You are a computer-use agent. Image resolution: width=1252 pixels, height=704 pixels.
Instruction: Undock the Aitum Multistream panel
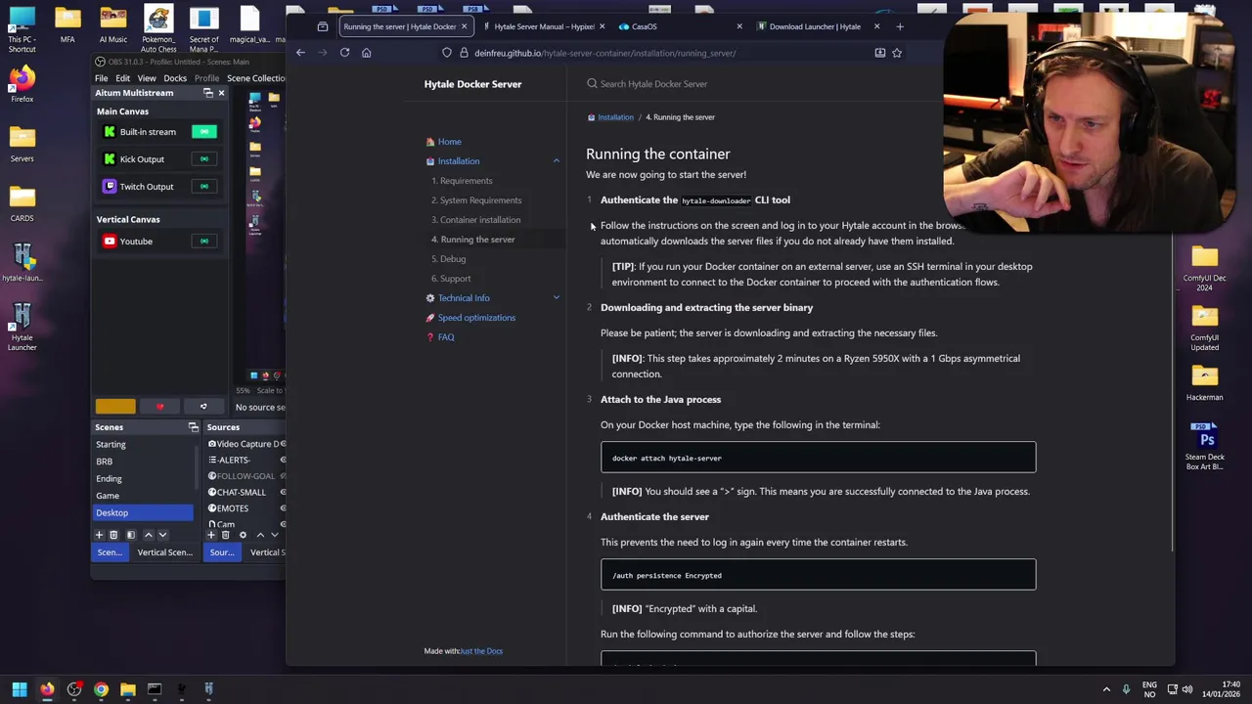[x=207, y=93]
